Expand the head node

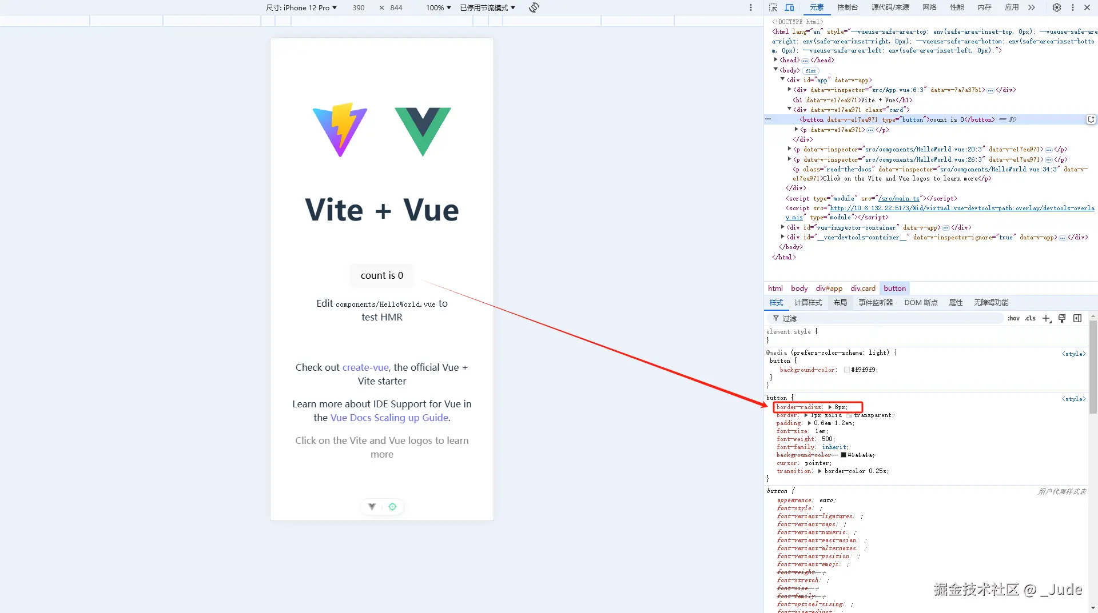pos(776,59)
